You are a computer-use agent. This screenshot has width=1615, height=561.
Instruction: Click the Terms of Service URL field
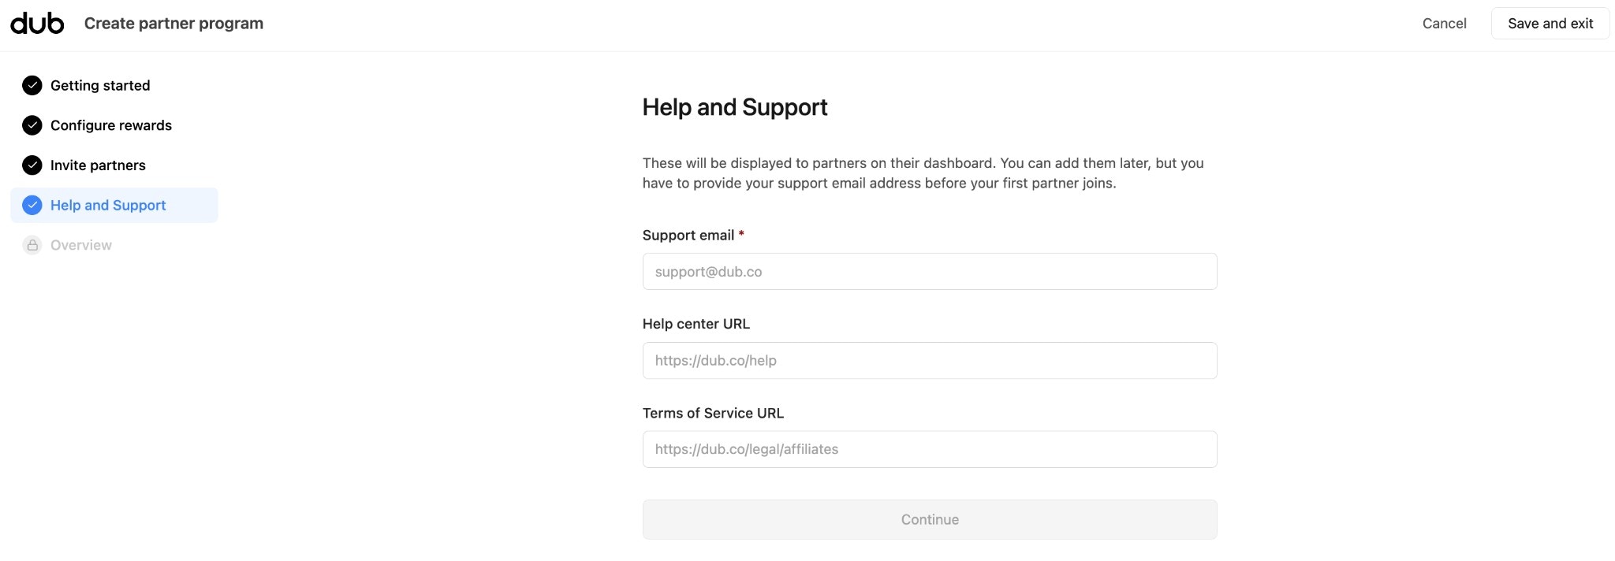(929, 448)
